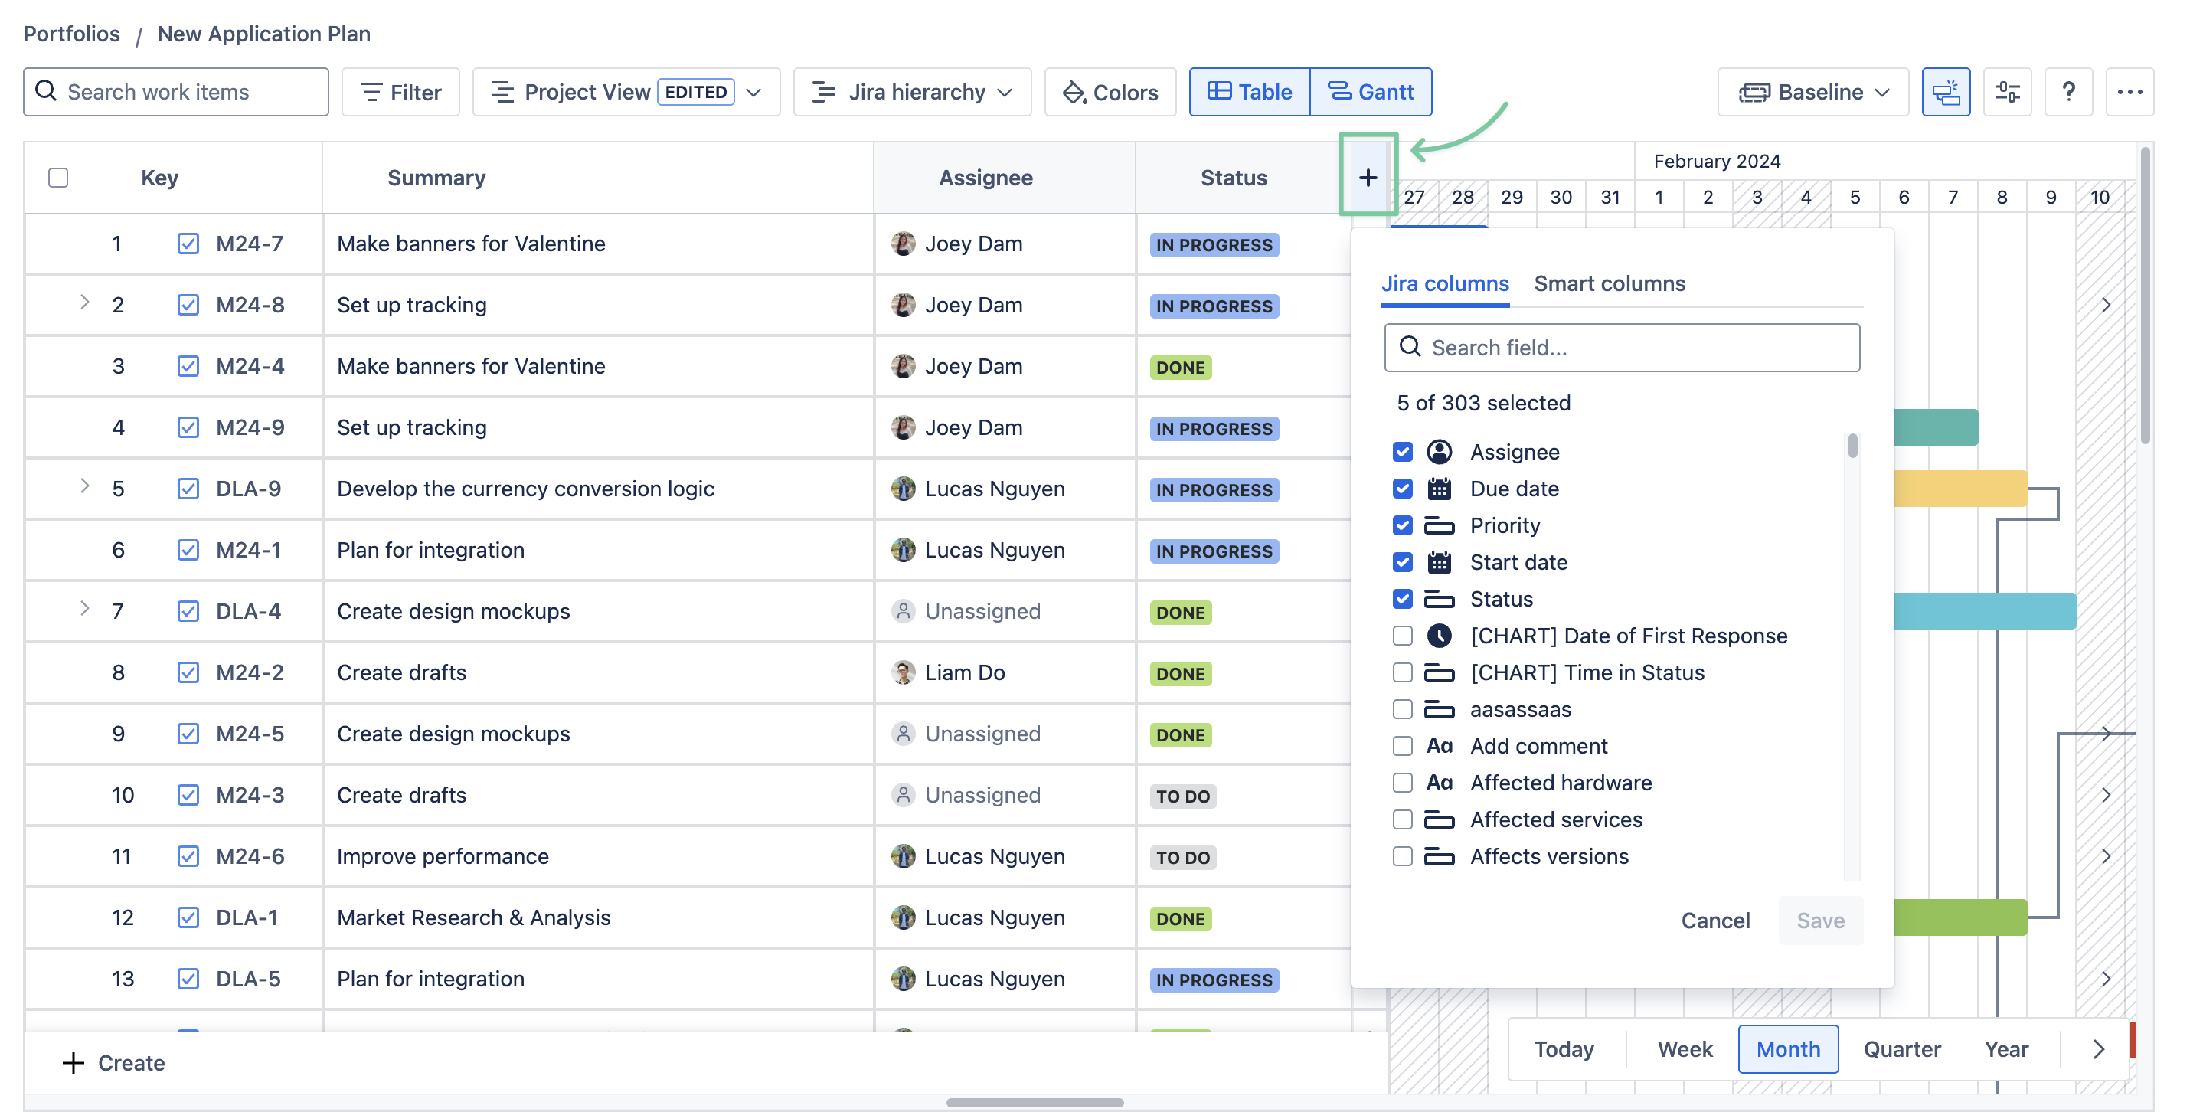Check the select-all checkbox in Key header
2190x1112 pixels.
57,178
